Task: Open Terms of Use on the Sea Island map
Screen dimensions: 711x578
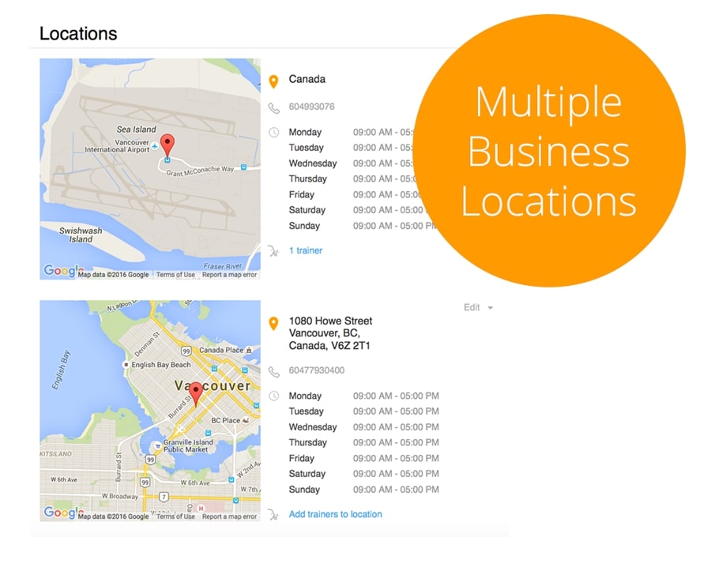Action: (175, 275)
